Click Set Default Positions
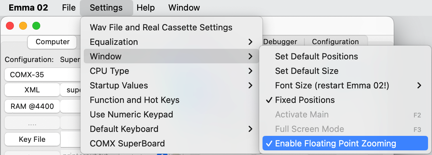Image resolution: width=432 pixels, height=155 pixels. tap(316, 56)
